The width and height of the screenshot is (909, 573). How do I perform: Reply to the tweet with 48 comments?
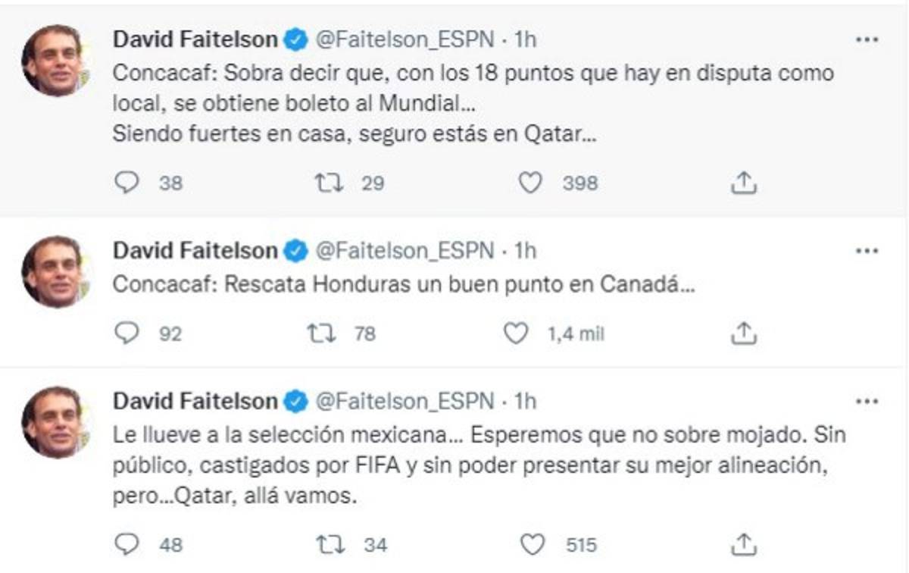point(127,543)
